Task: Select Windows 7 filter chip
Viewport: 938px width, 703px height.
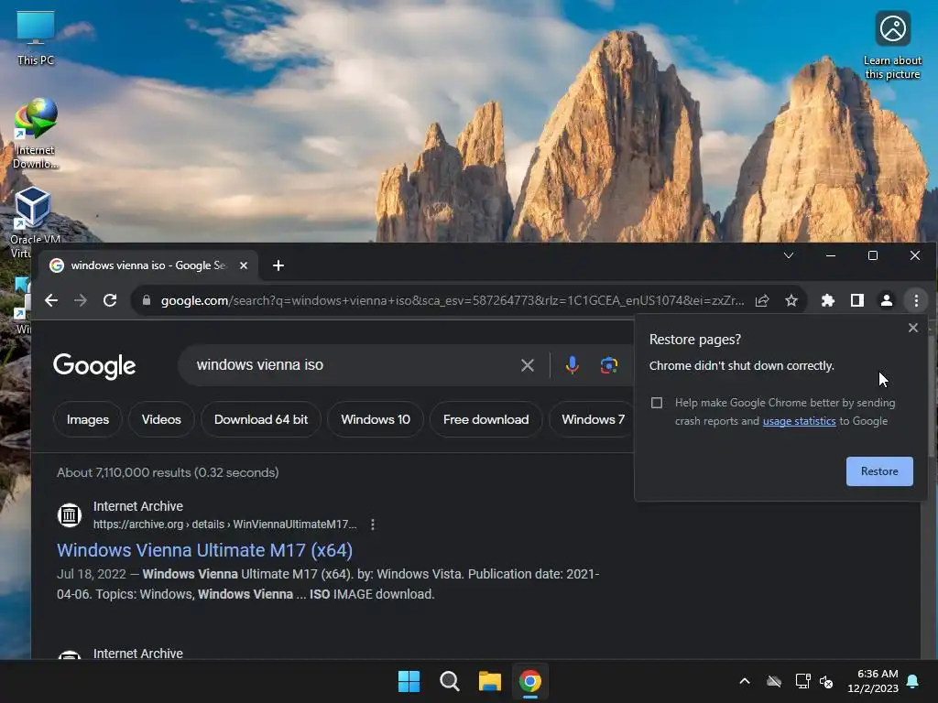Action: coord(593,419)
